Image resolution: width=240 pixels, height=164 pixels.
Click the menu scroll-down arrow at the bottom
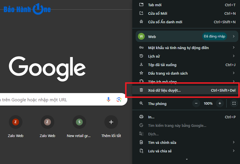(187, 159)
